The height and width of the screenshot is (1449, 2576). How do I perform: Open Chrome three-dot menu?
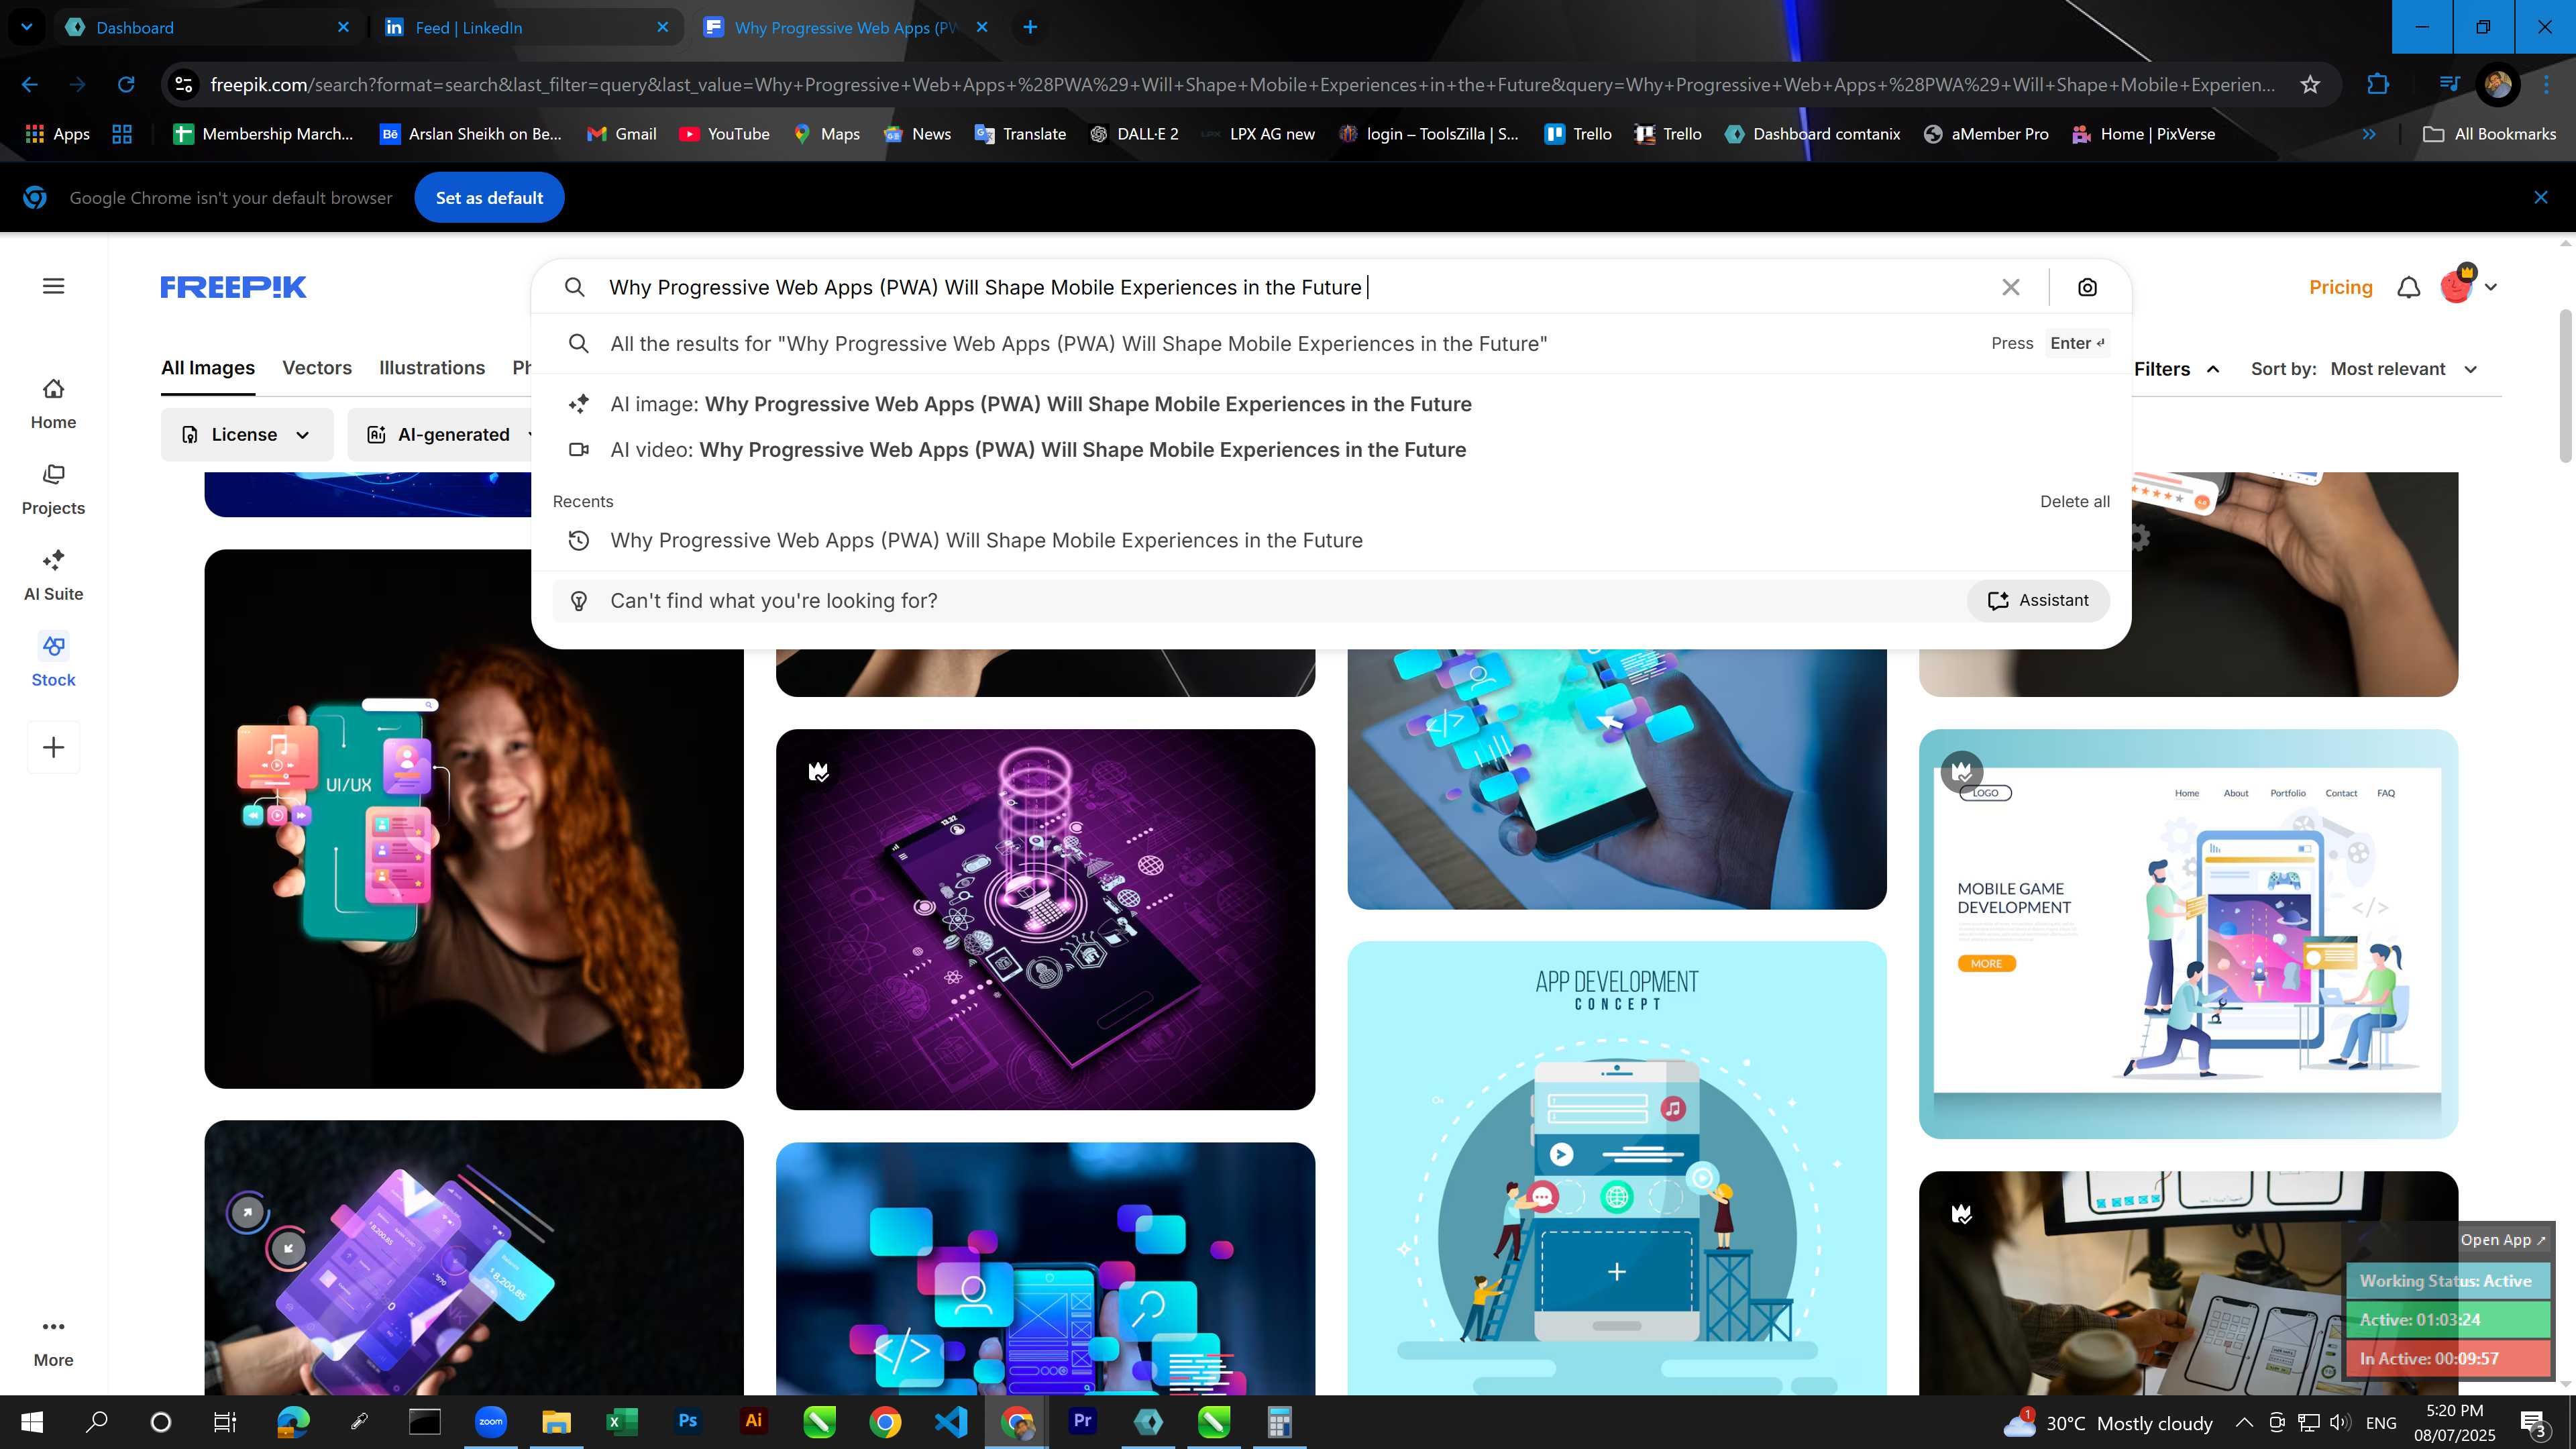[2546, 84]
